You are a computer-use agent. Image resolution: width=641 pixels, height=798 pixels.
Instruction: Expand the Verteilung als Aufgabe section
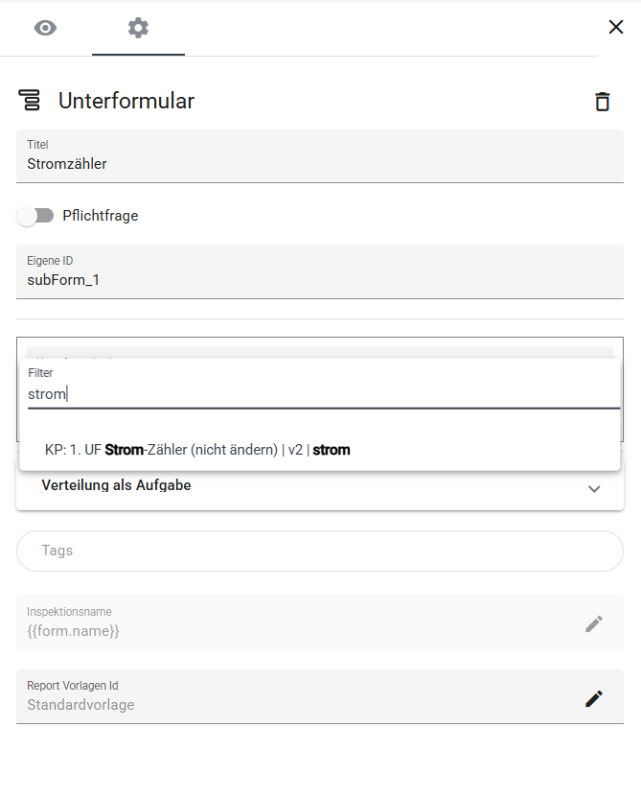pyautogui.click(x=117, y=486)
